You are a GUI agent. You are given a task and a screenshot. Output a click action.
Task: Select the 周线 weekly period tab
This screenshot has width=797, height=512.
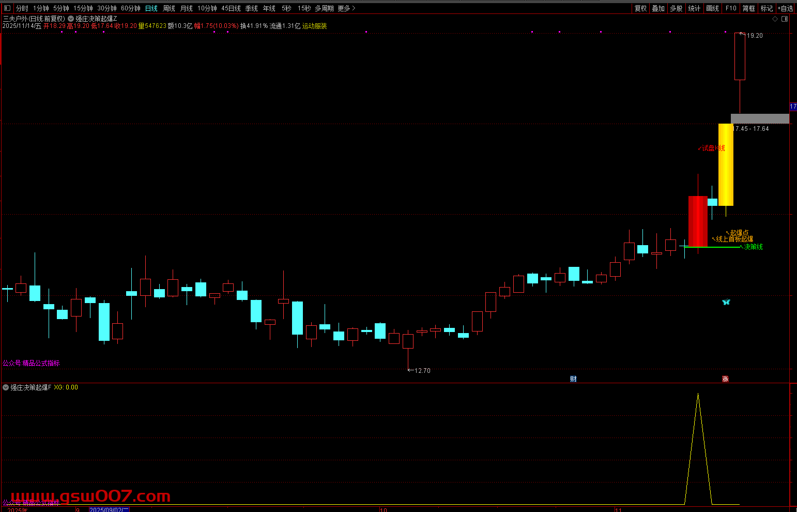click(169, 8)
